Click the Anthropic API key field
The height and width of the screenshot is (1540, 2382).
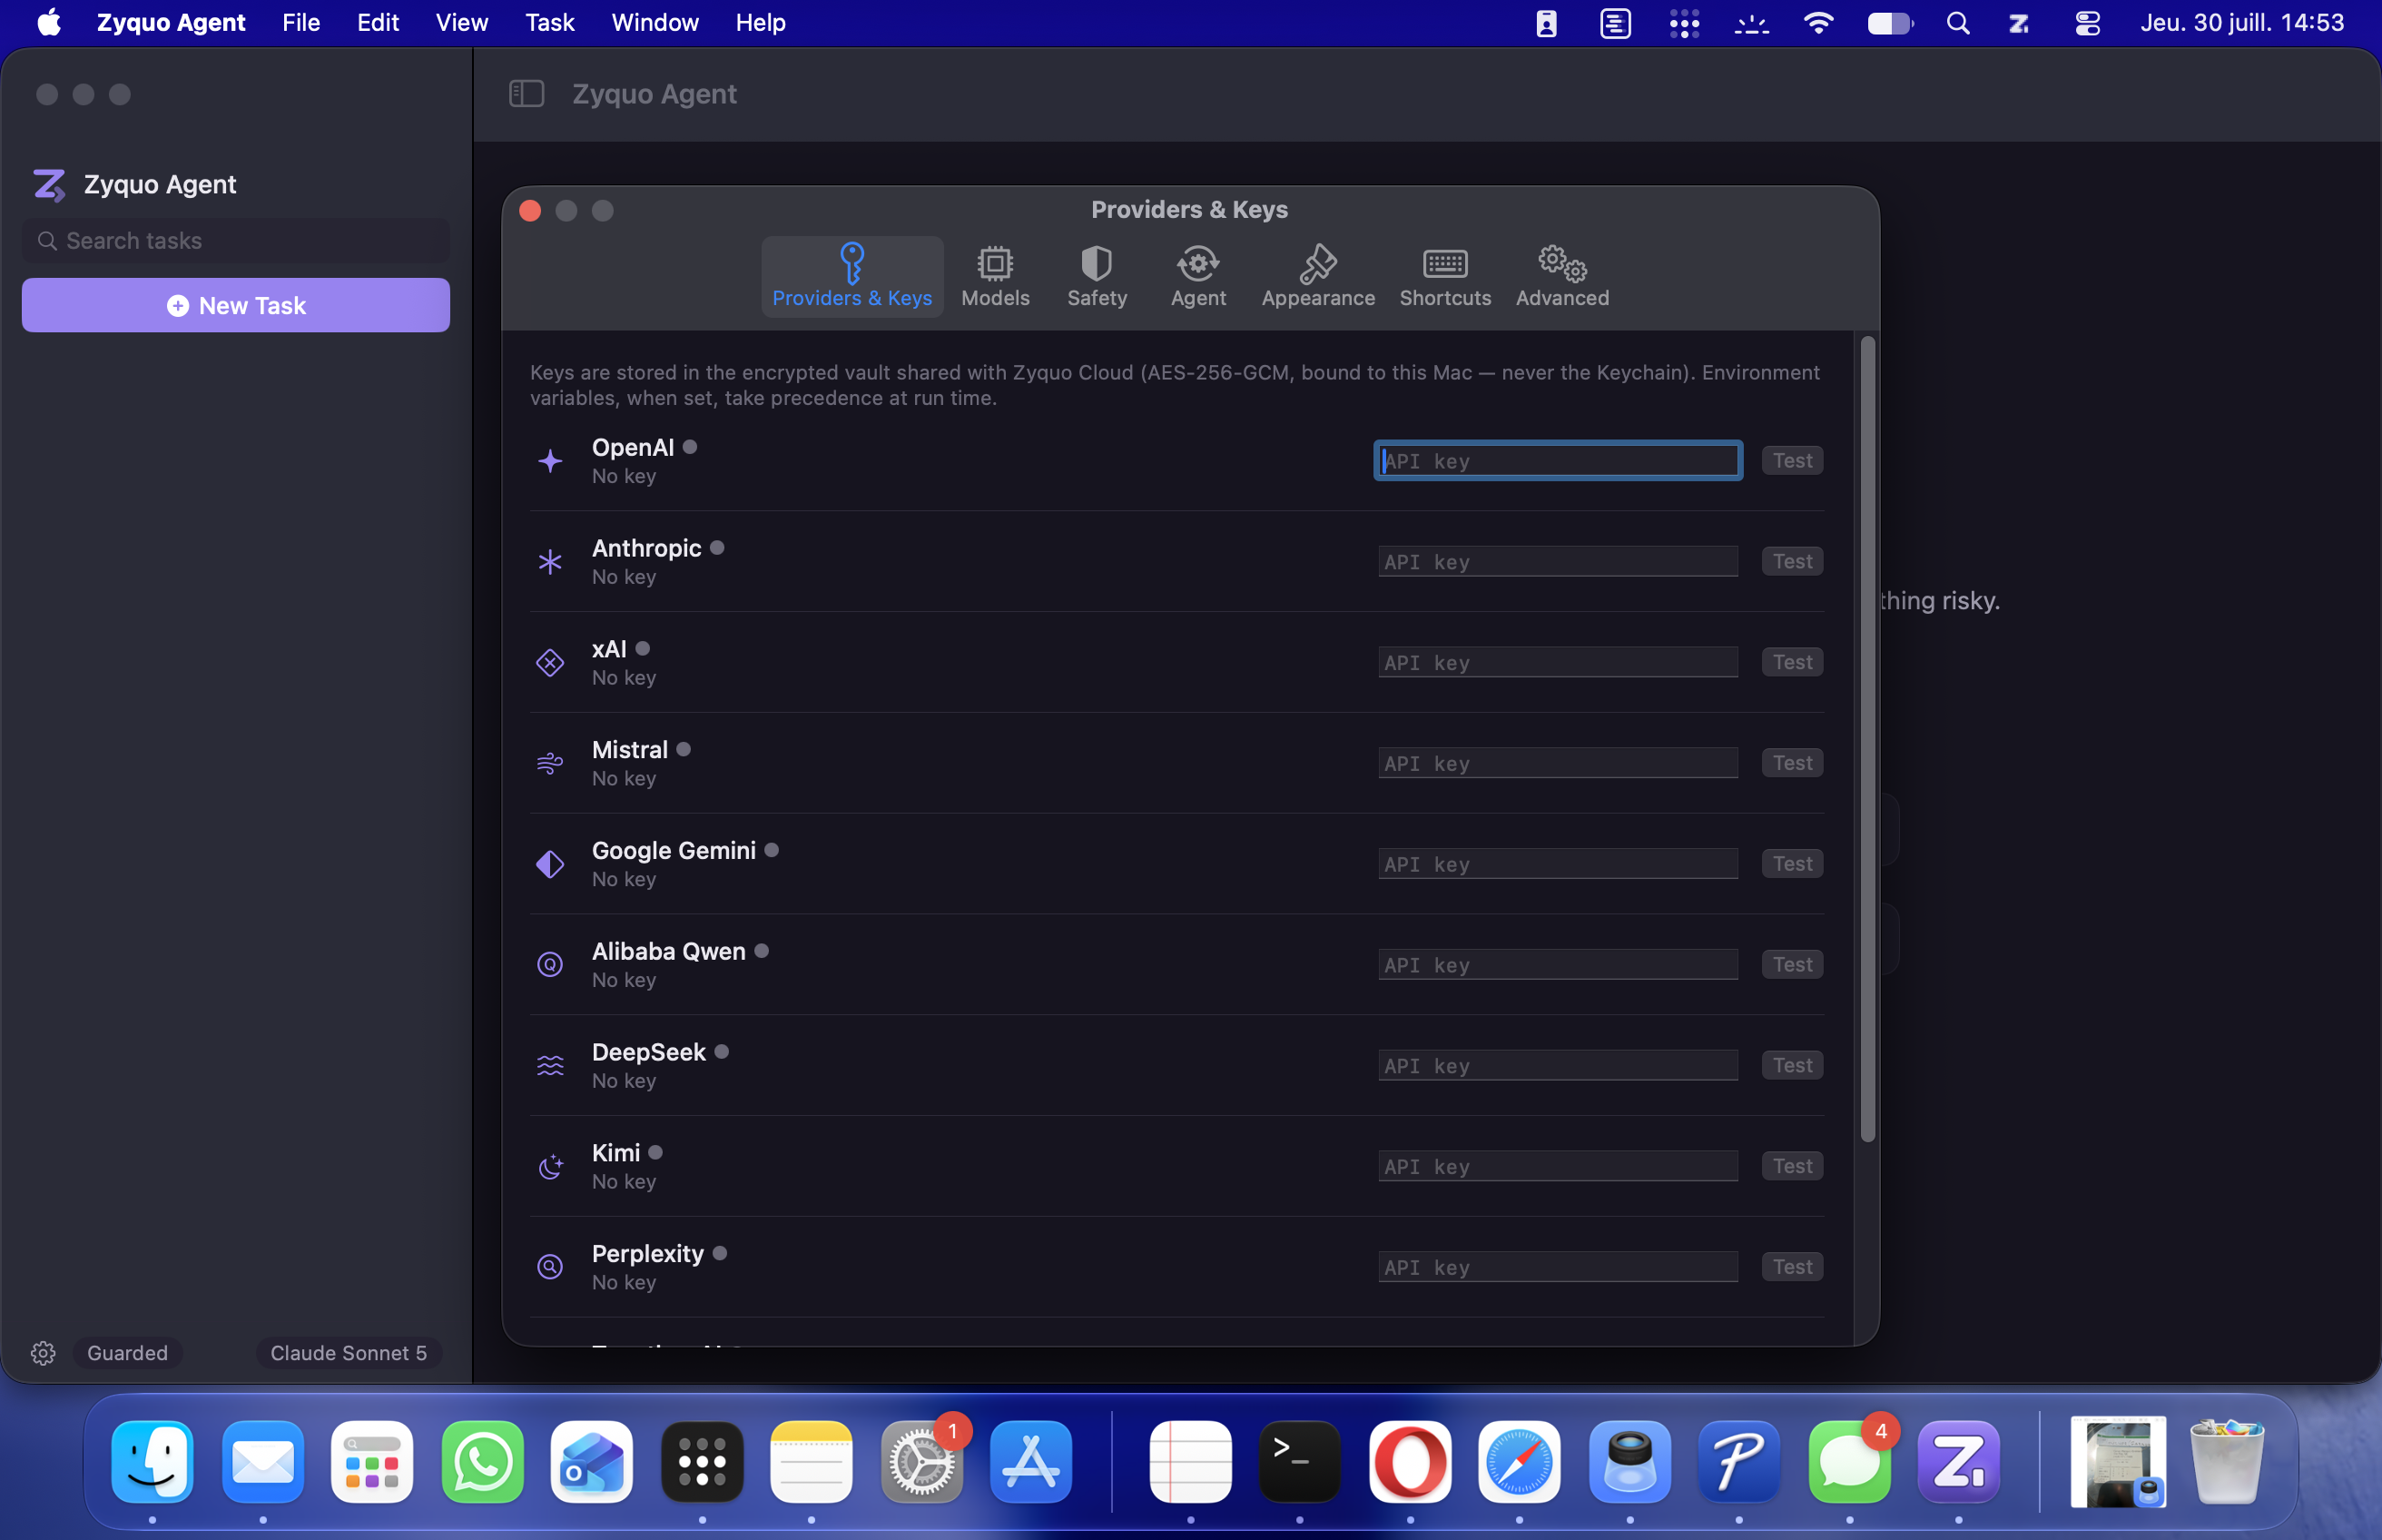(x=1558, y=562)
